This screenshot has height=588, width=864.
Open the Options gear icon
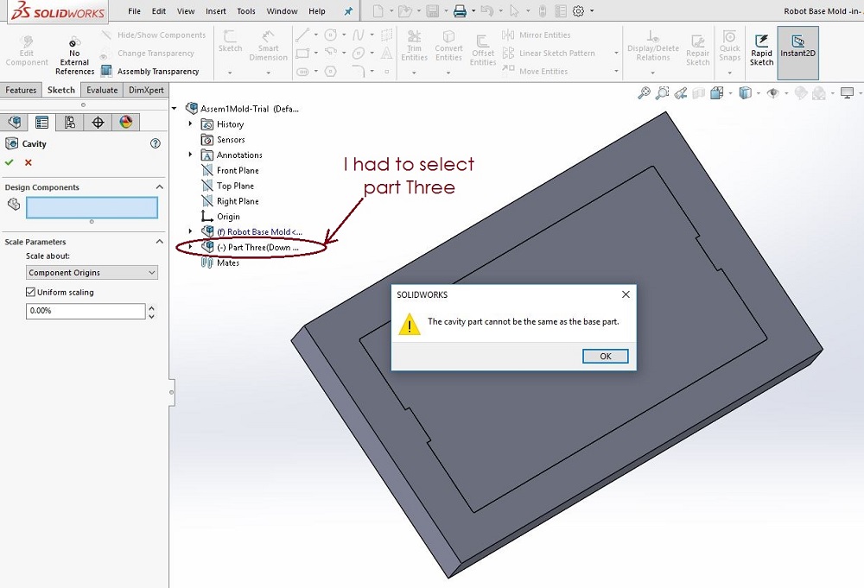[x=578, y=10]
